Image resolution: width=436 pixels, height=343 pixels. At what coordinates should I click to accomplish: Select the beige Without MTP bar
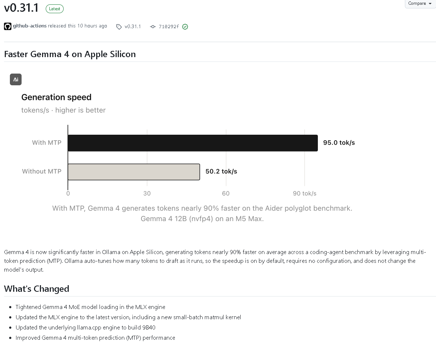(134, 172)
